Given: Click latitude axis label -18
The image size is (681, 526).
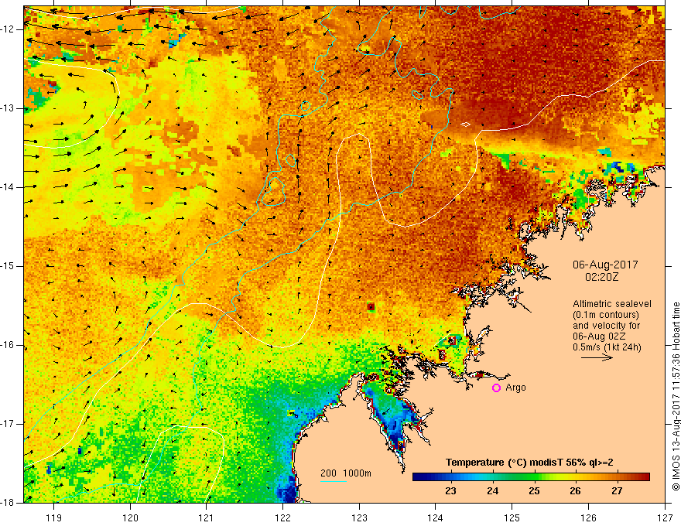Looking at the screenshot, I should (x=9, y=503).
